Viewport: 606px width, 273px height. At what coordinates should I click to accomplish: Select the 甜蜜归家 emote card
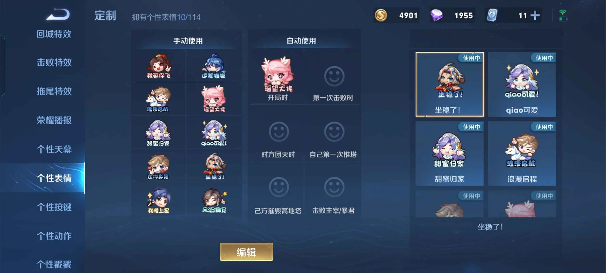[449, 154]
